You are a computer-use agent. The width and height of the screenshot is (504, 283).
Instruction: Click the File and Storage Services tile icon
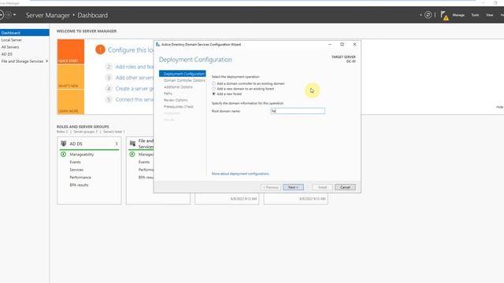(132, 143)
